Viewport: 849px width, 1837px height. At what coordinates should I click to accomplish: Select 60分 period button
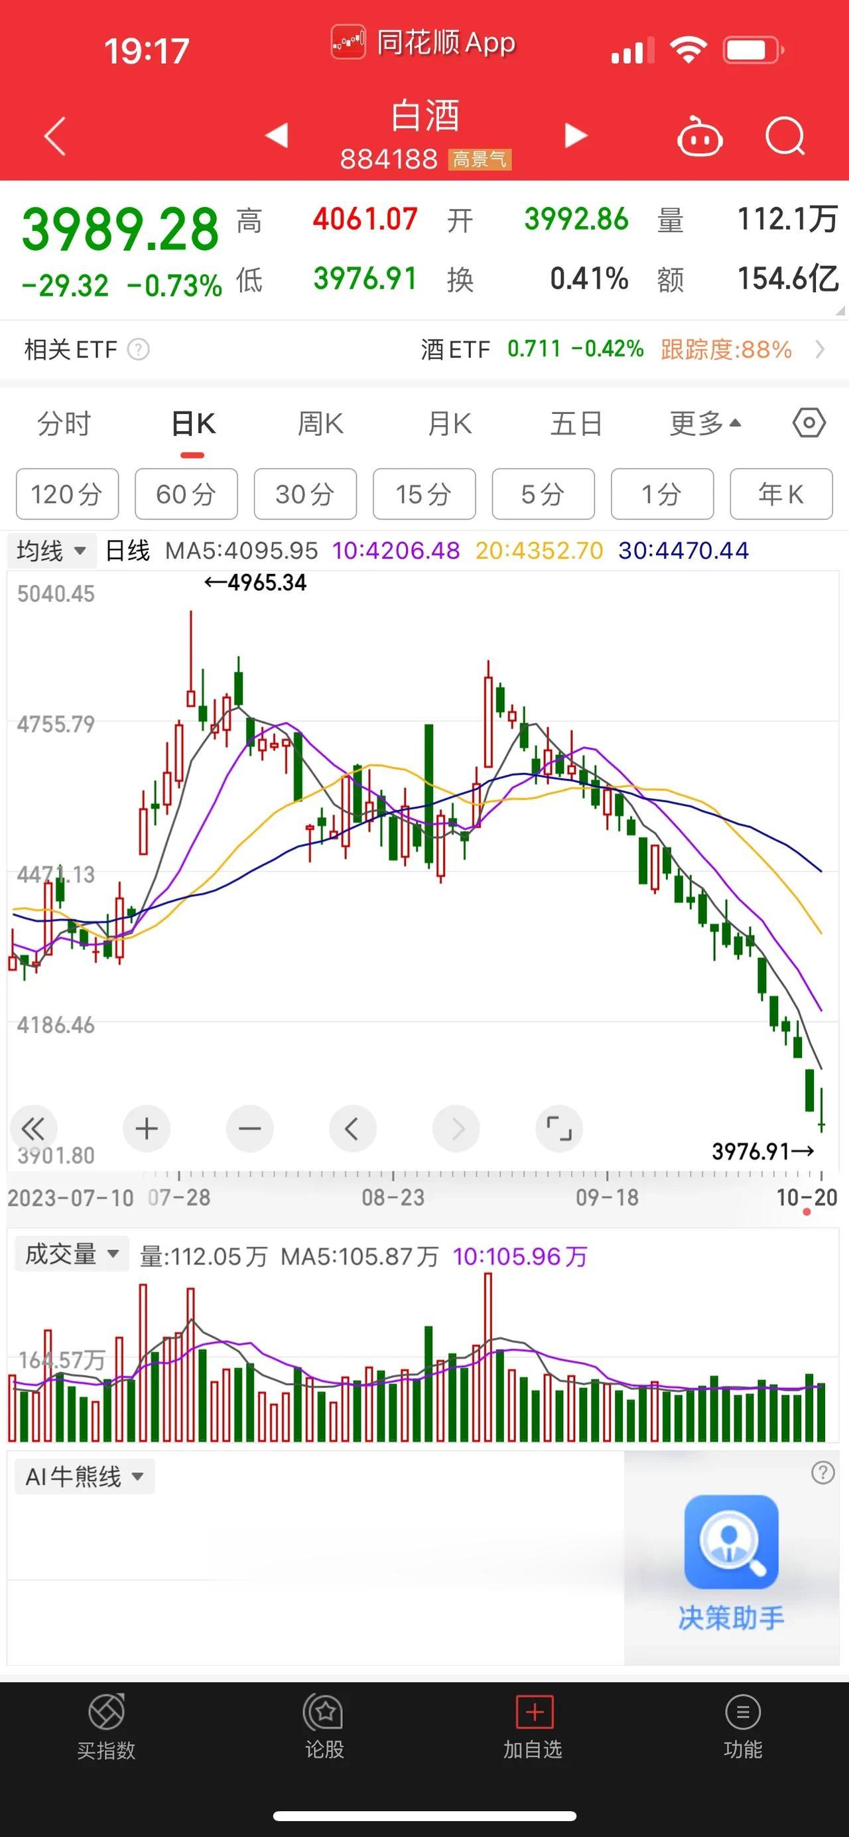(x=186, y=494)
